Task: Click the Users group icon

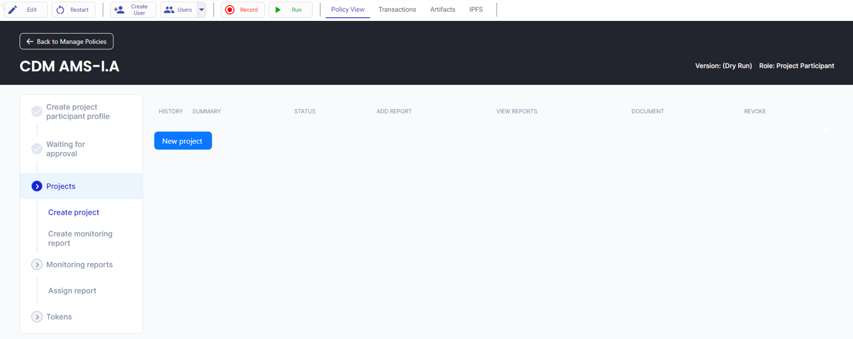Action: [x=169, y=10]
